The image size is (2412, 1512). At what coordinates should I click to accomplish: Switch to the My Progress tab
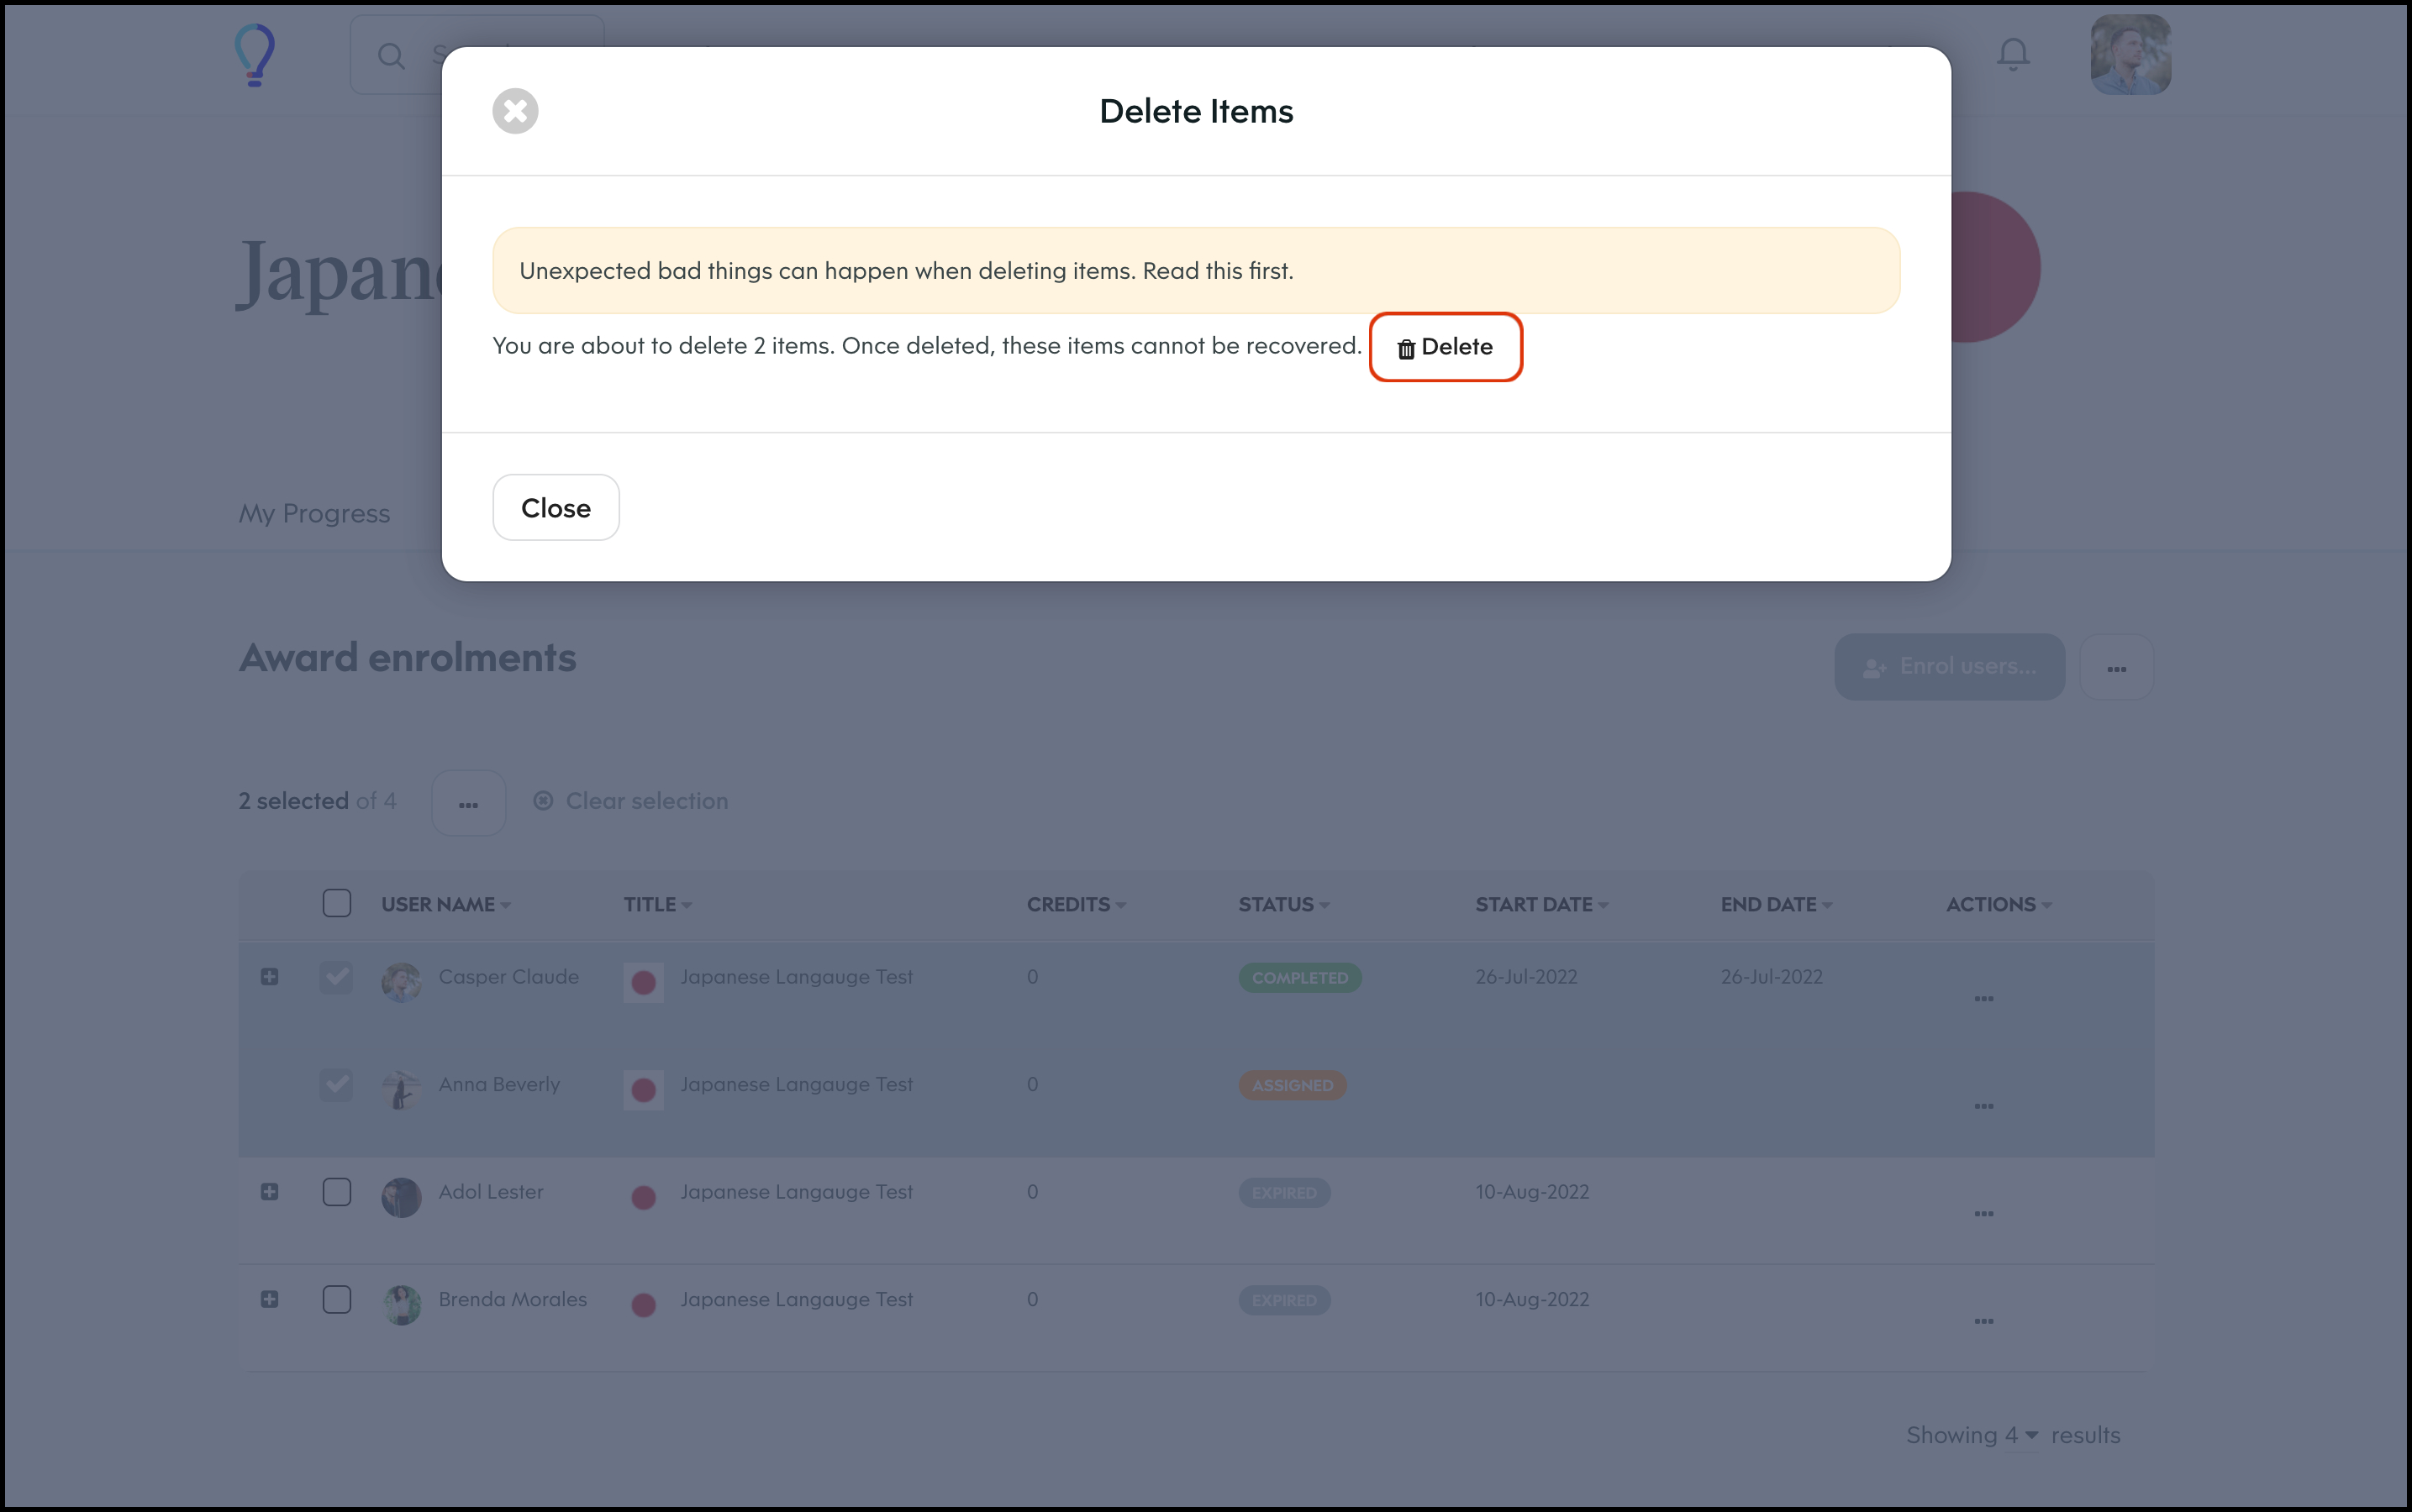click(x=314, y=513)
